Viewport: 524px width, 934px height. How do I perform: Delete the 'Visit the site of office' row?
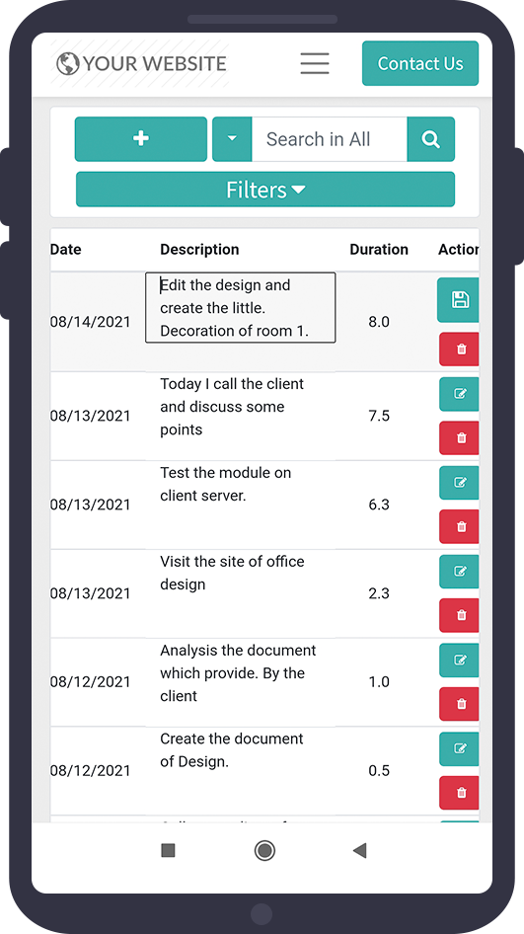459,615
